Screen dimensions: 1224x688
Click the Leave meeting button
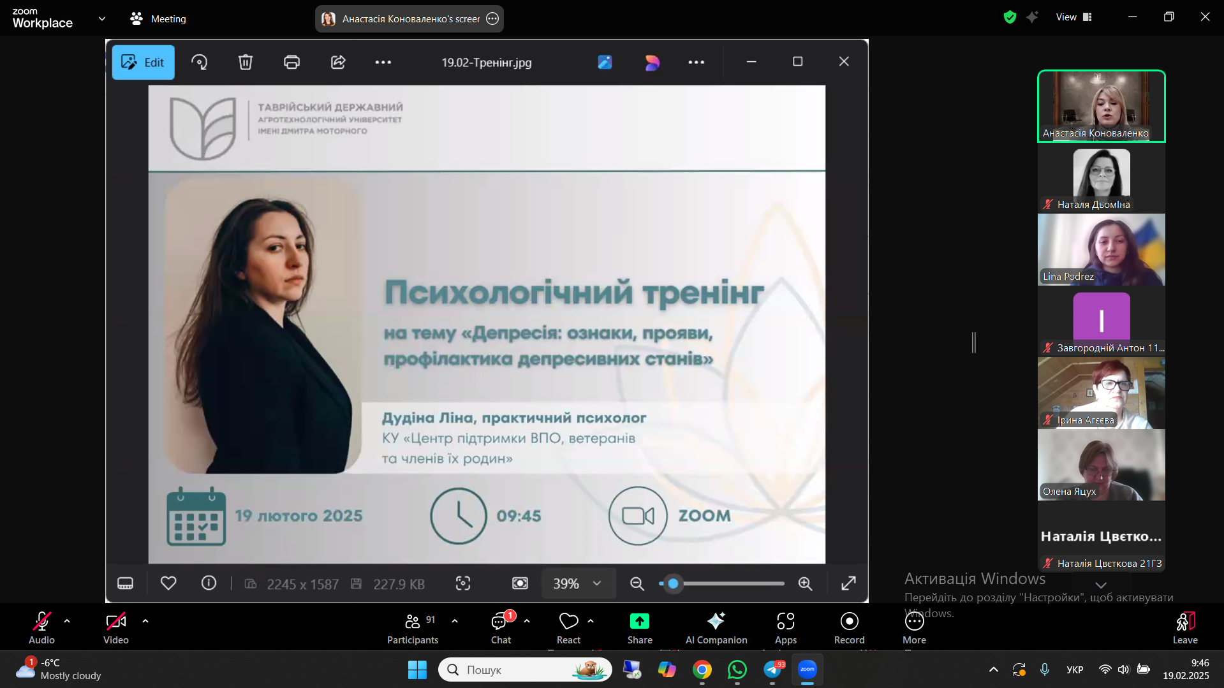(x=1184, y=627)
